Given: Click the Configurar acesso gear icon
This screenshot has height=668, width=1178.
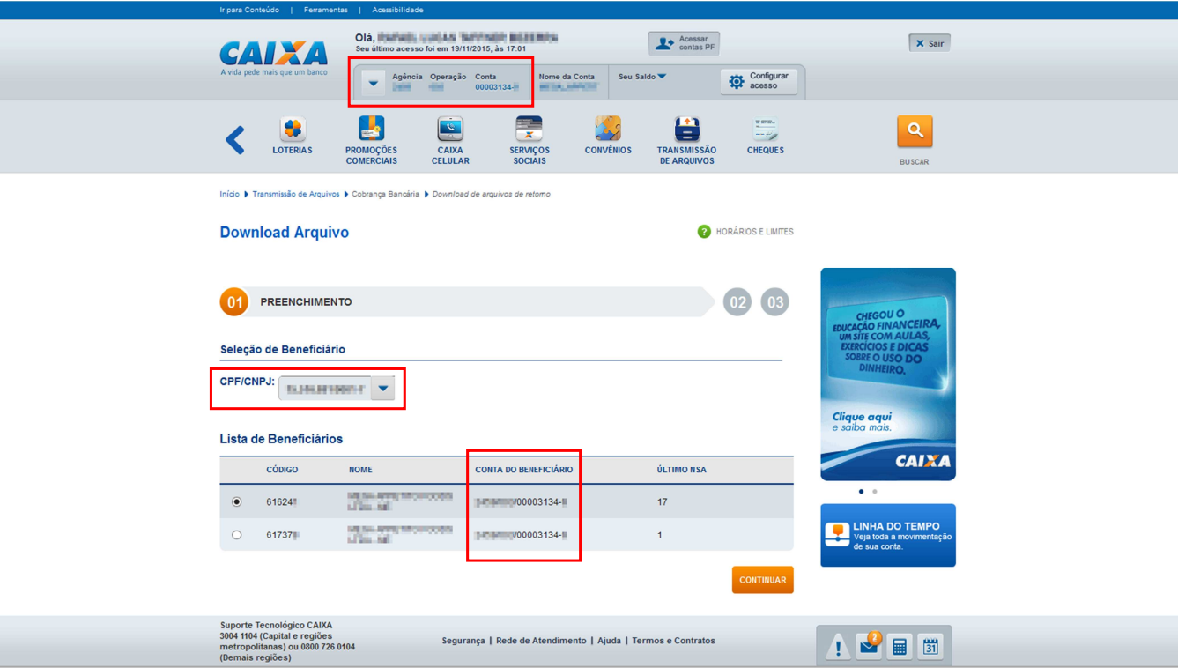Looking at the screenshot, I should click(737, 82).
